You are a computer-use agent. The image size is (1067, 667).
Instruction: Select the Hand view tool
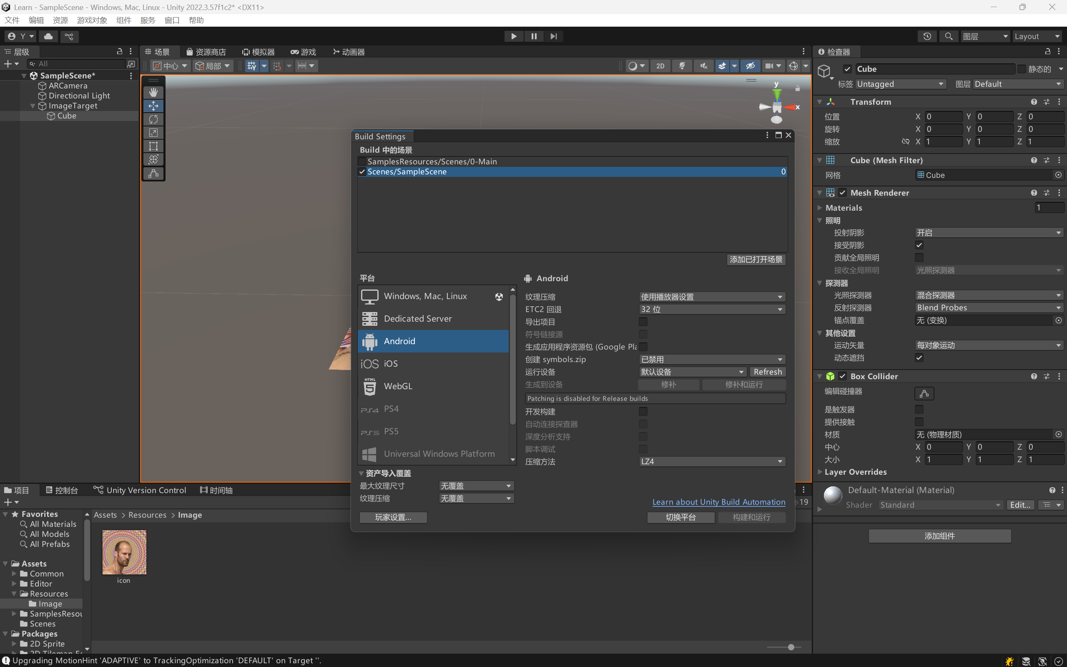click(153, 92)
